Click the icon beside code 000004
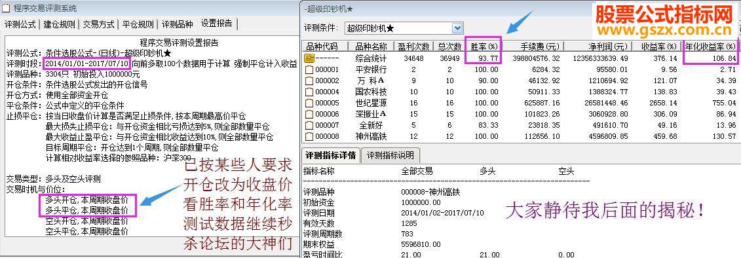 coord(309,92)
